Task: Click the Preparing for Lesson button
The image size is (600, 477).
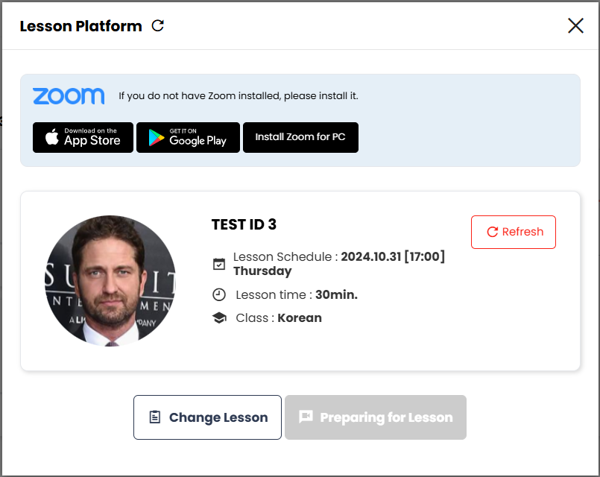Action: pos(375,417)
